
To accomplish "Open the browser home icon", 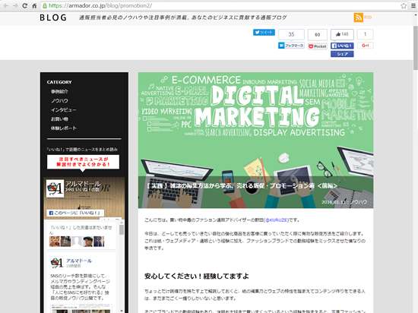I will tap(34, 5).
